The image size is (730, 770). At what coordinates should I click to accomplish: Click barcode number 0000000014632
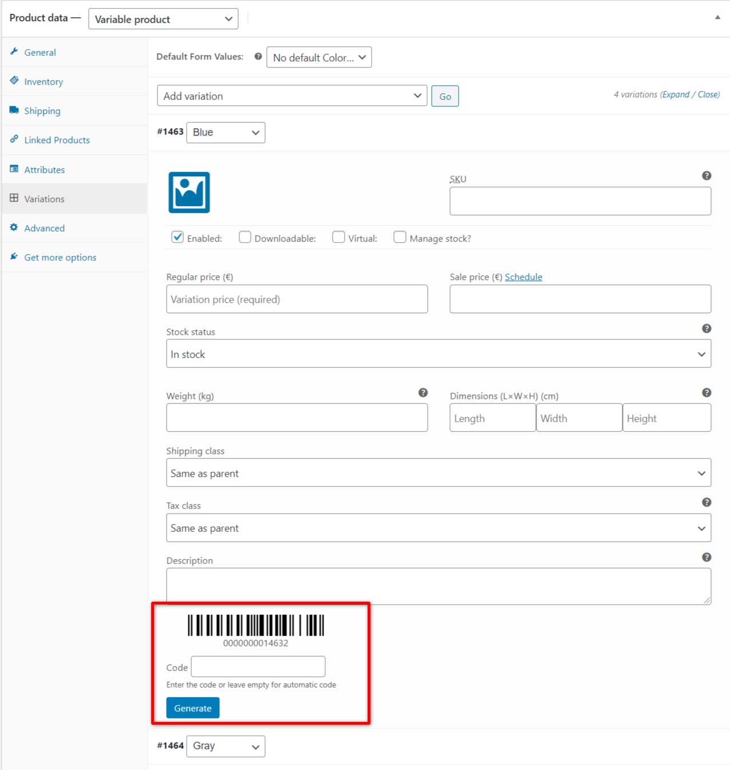coord(256,643)
